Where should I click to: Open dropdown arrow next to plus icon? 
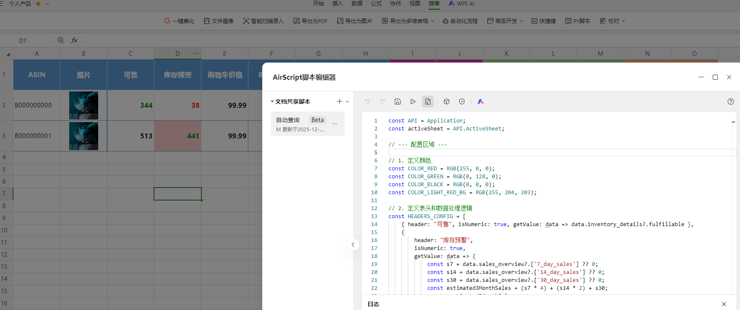pos(347,102)
